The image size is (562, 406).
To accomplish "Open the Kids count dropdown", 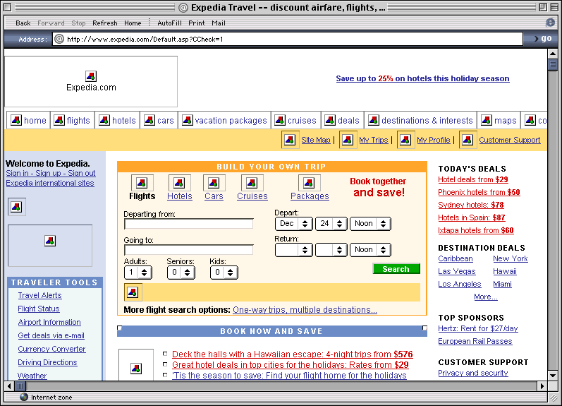I will (224, 273).
